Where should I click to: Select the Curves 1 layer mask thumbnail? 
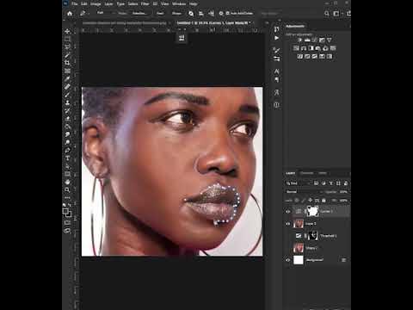coord(312,211)
